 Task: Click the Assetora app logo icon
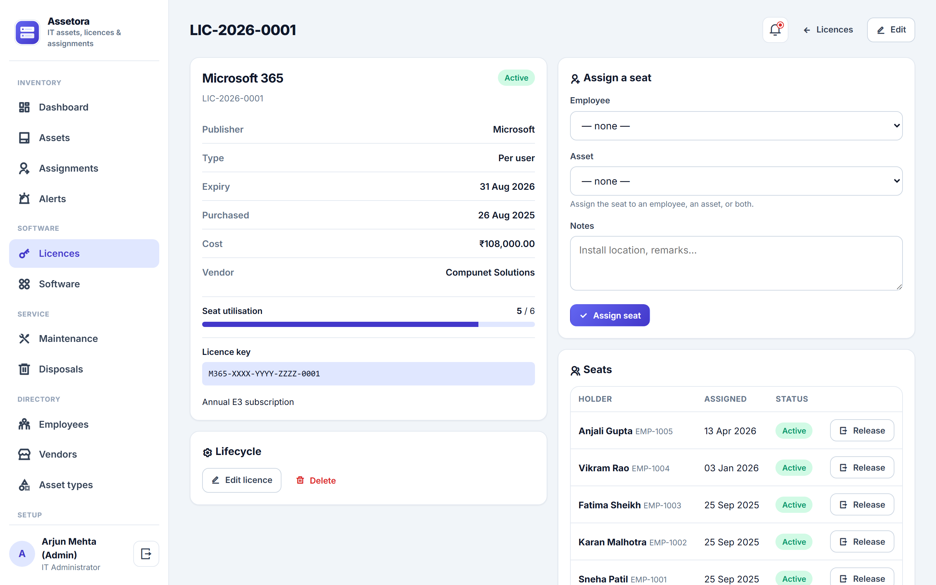pyautogui.click(x=27, y=32)
